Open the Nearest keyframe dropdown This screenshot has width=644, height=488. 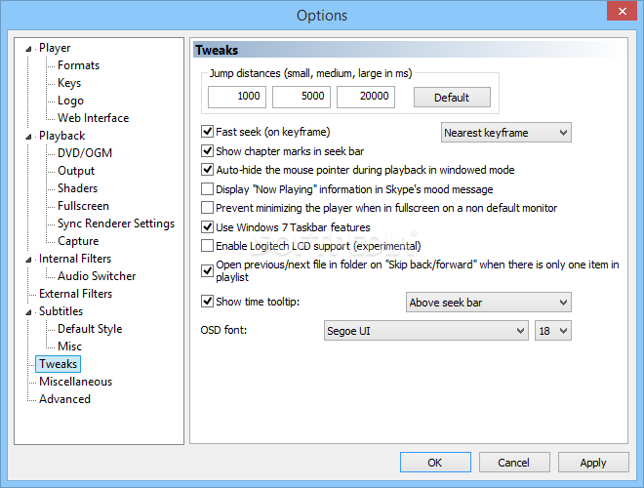[x=506, y=133]
